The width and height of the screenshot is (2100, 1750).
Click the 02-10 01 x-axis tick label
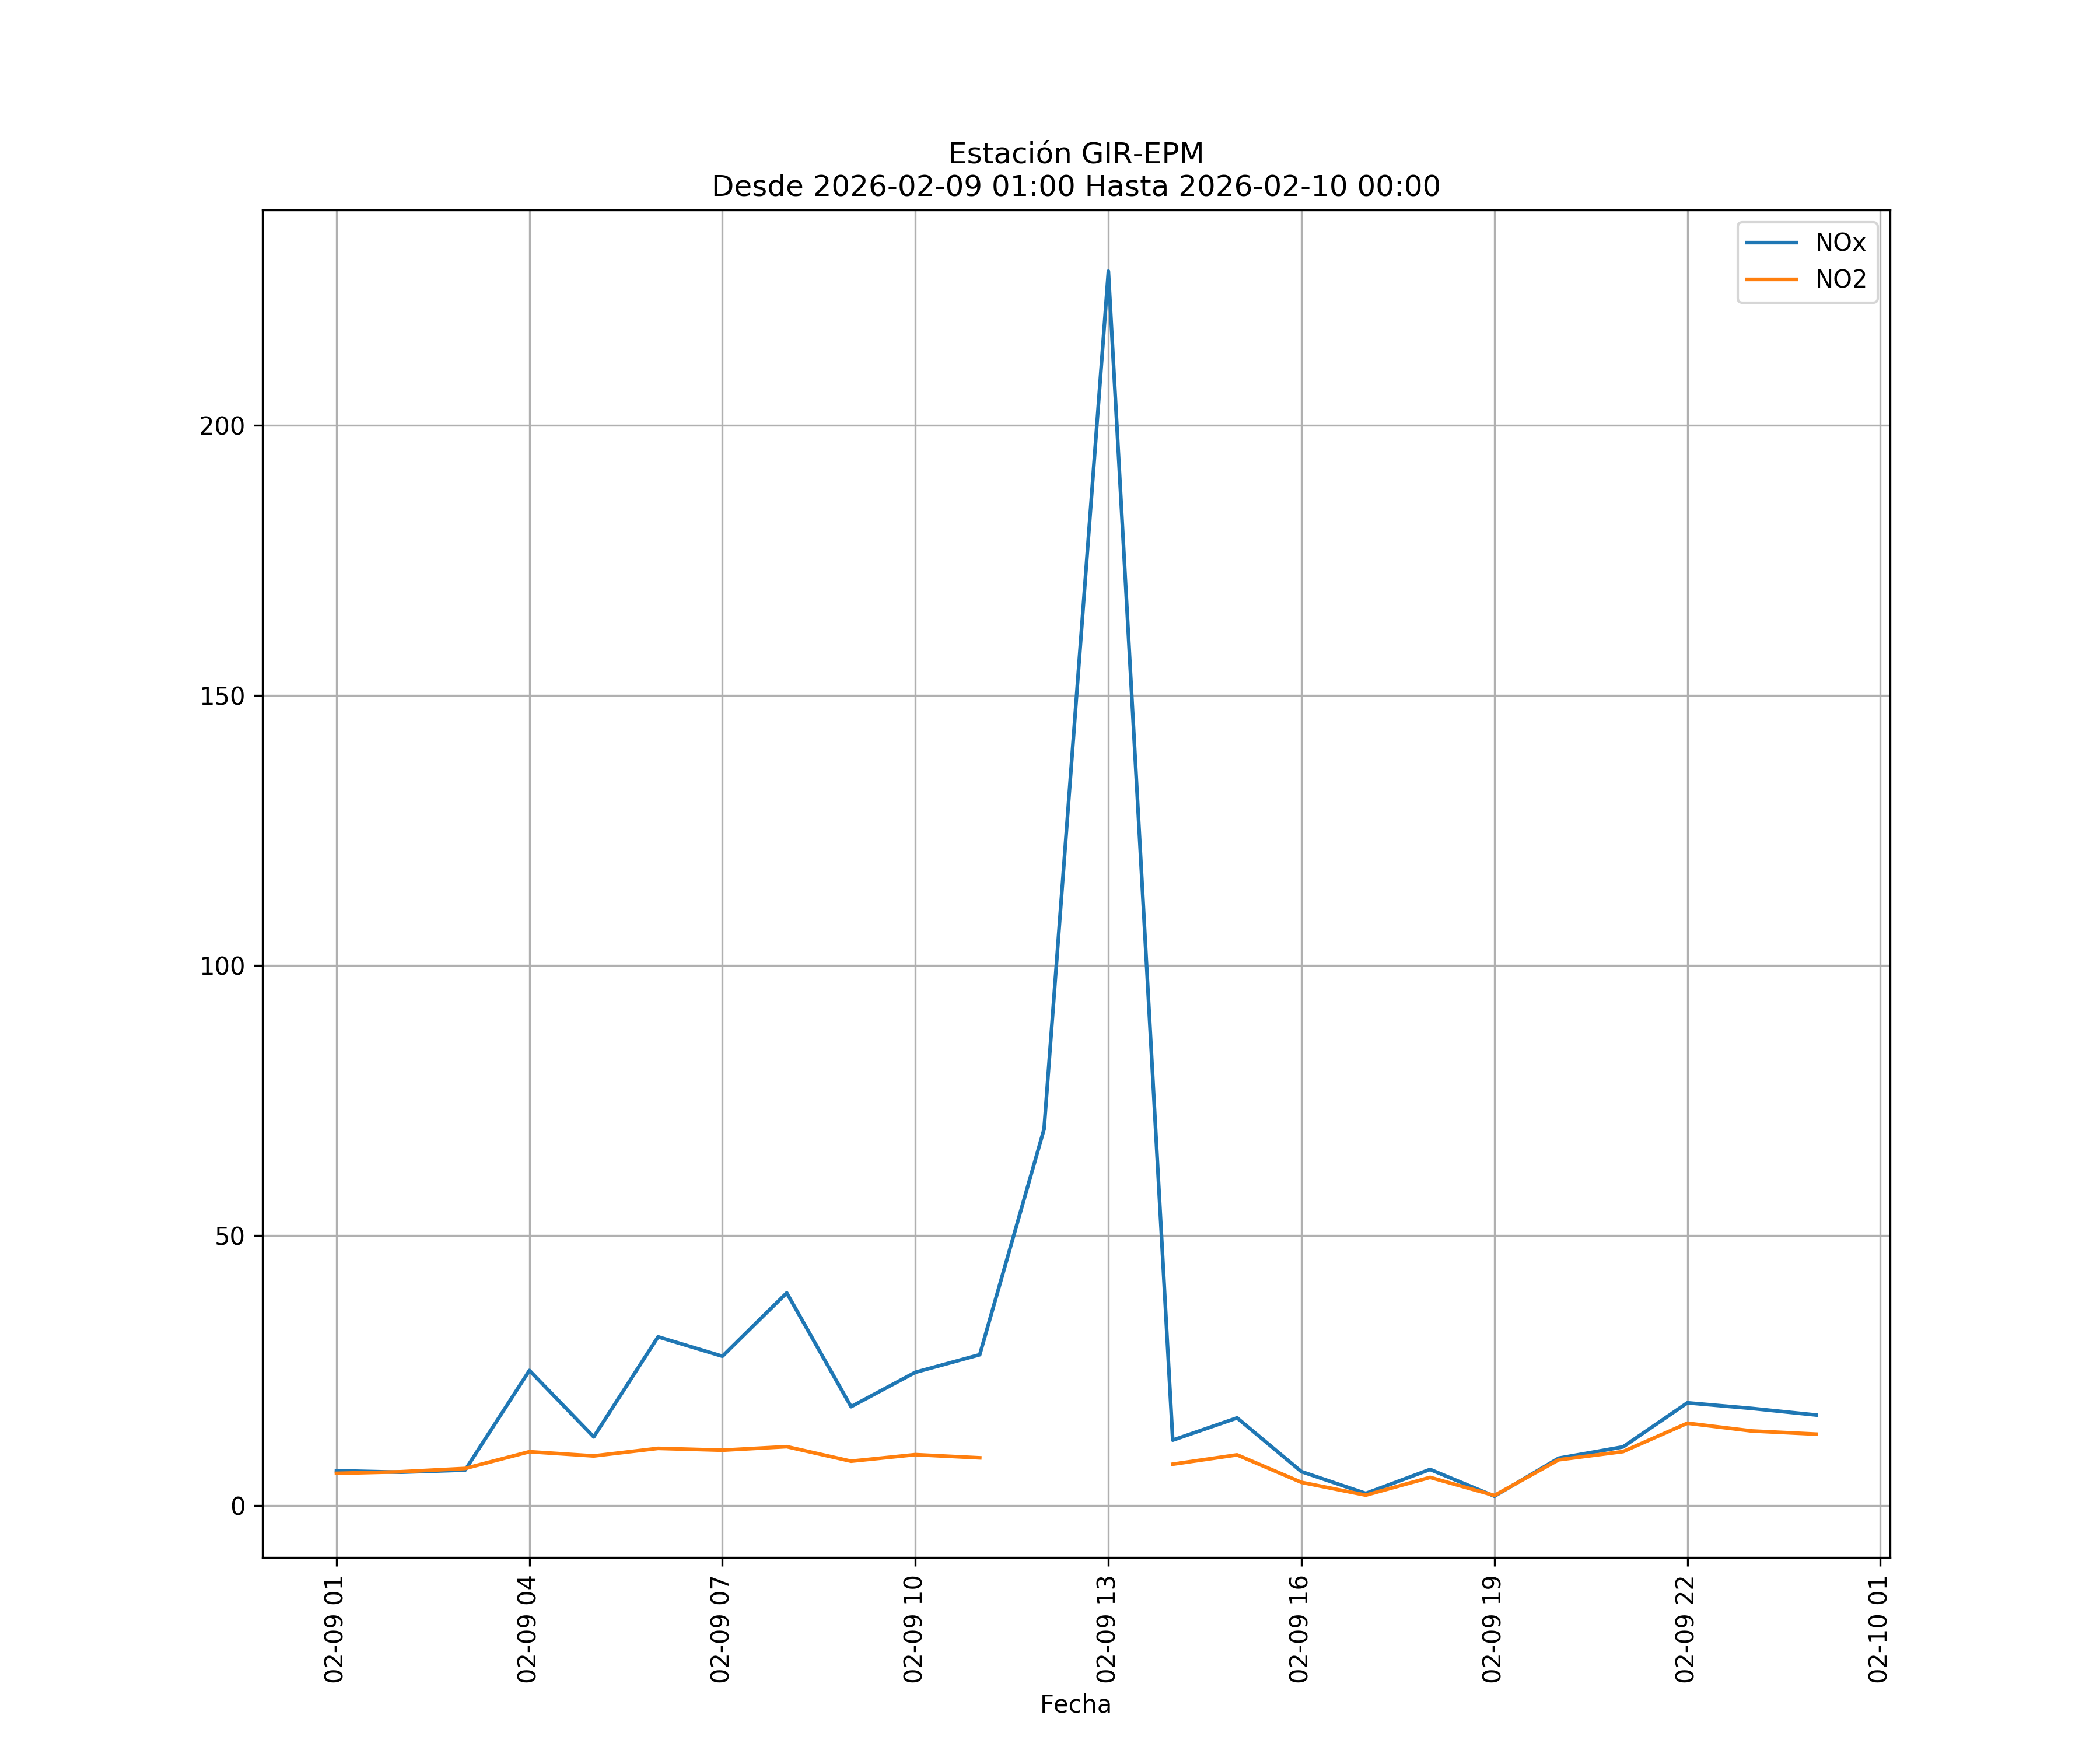[1878, 1629]
